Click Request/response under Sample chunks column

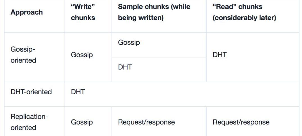click(146, 122)
